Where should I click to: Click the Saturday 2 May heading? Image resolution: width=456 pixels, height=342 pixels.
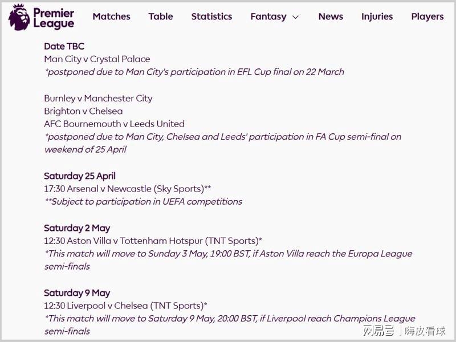pyautogui.click(x=77, y=228)
